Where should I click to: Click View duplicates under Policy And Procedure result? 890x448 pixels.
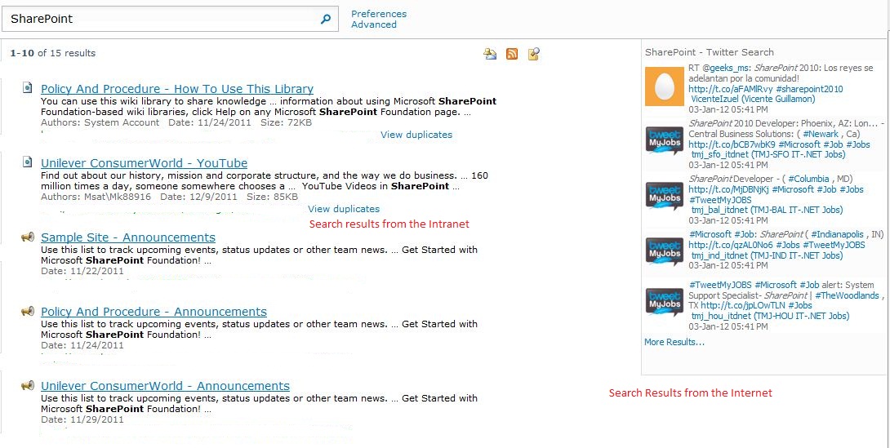(416, 135)
